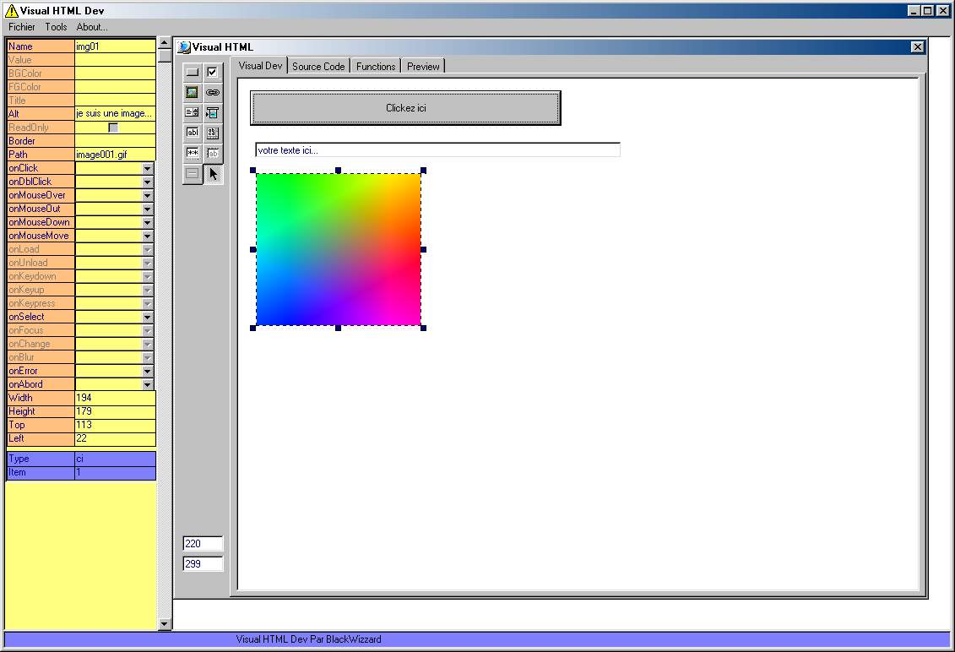The width and height of the screenshot is (955, 652).
Task: Switch to the Source Code tab
Action: click(x=318, y=66)
